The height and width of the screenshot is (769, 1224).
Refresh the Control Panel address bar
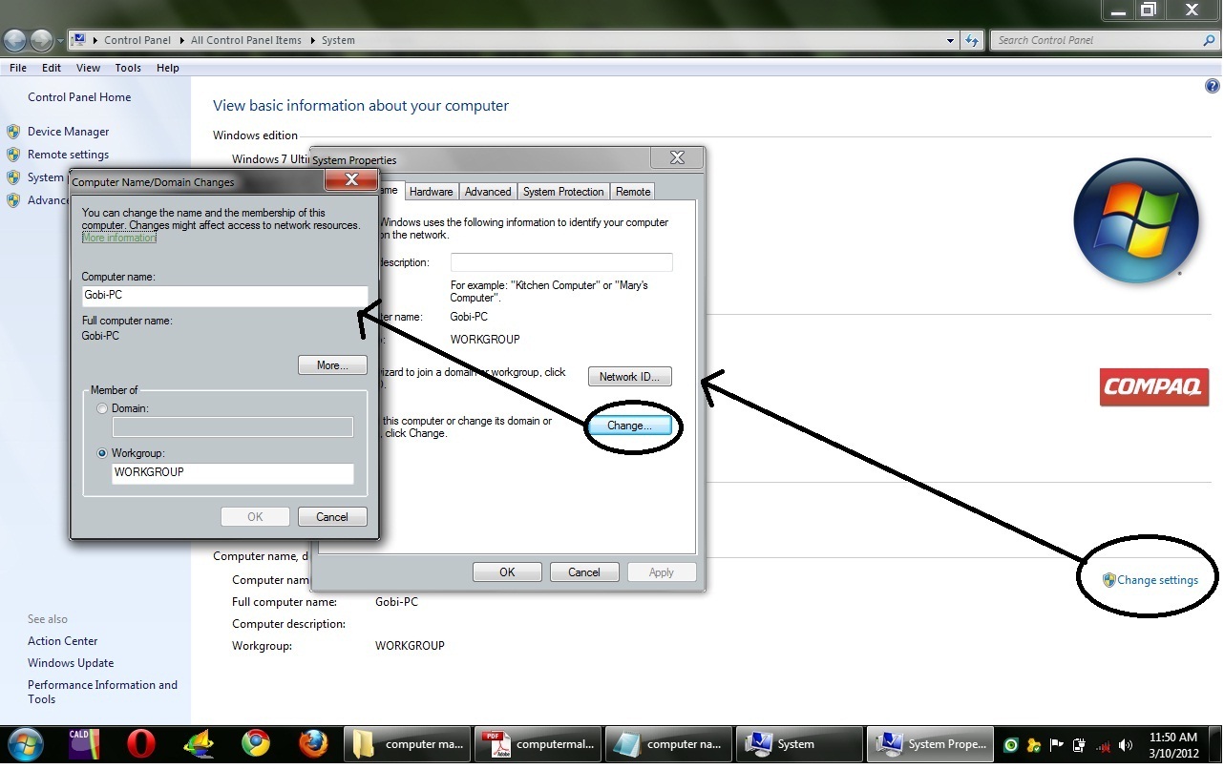click(x=973, y=40)
